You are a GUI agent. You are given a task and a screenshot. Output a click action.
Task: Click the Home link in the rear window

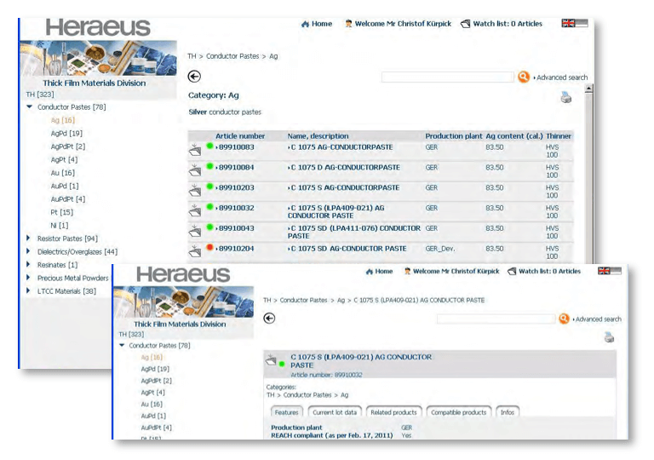[x=317, y=24]
